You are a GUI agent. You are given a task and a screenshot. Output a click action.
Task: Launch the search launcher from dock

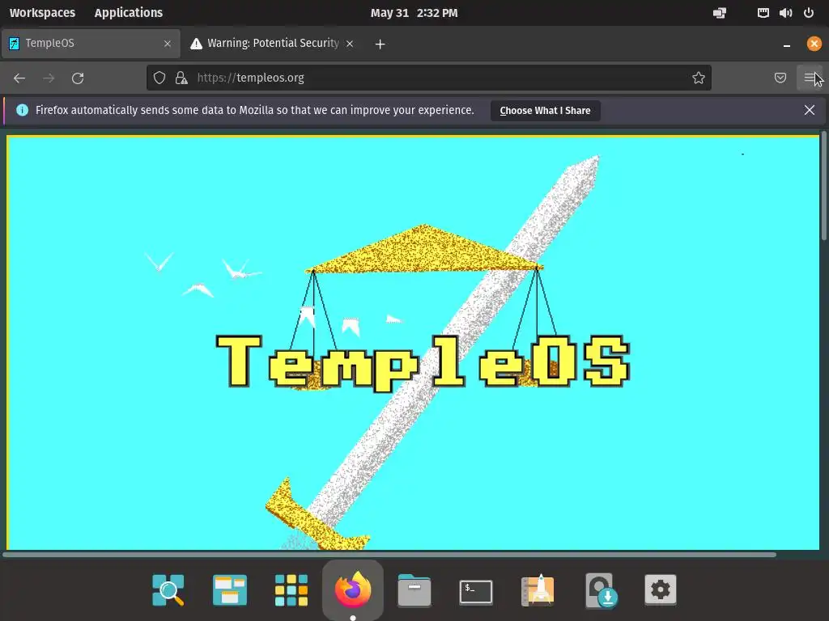pyautogui.click(x=168, y=589)
